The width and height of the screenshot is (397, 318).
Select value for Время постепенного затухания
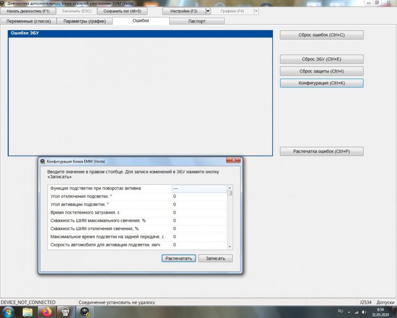point(199,213)
